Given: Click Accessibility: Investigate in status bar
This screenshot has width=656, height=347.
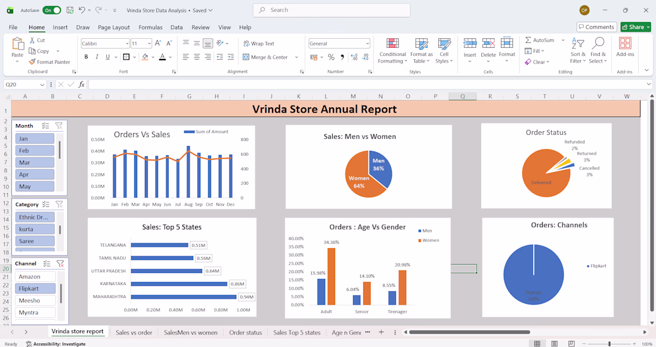Looking at the screenshot, I should (x=55, y=344).
